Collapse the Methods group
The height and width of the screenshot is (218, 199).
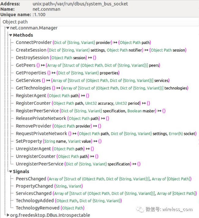click(11, 35)
